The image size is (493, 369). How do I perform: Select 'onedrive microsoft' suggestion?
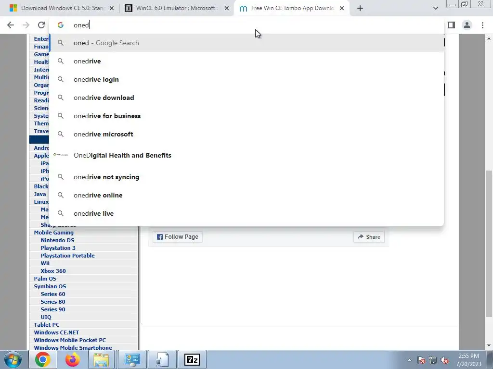247,134
